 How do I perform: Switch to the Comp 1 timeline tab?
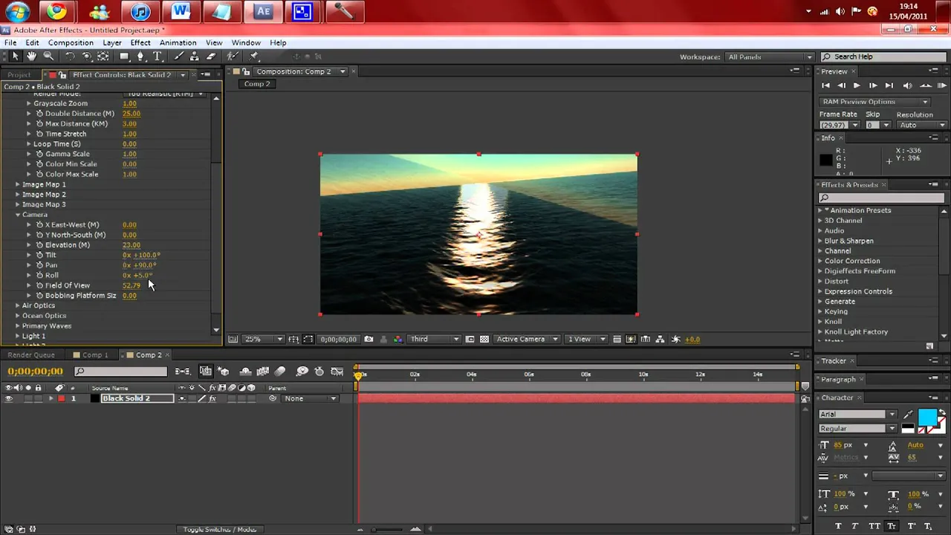(x=95, y=355)
